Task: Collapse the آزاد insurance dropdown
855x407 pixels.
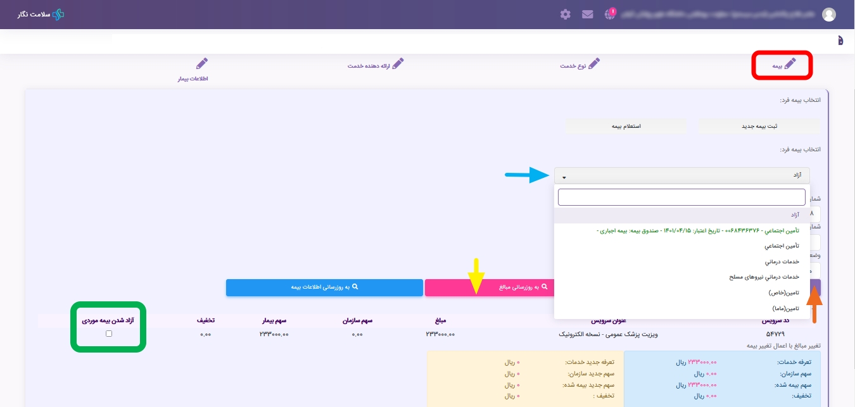Action: [x=681, y=175]
